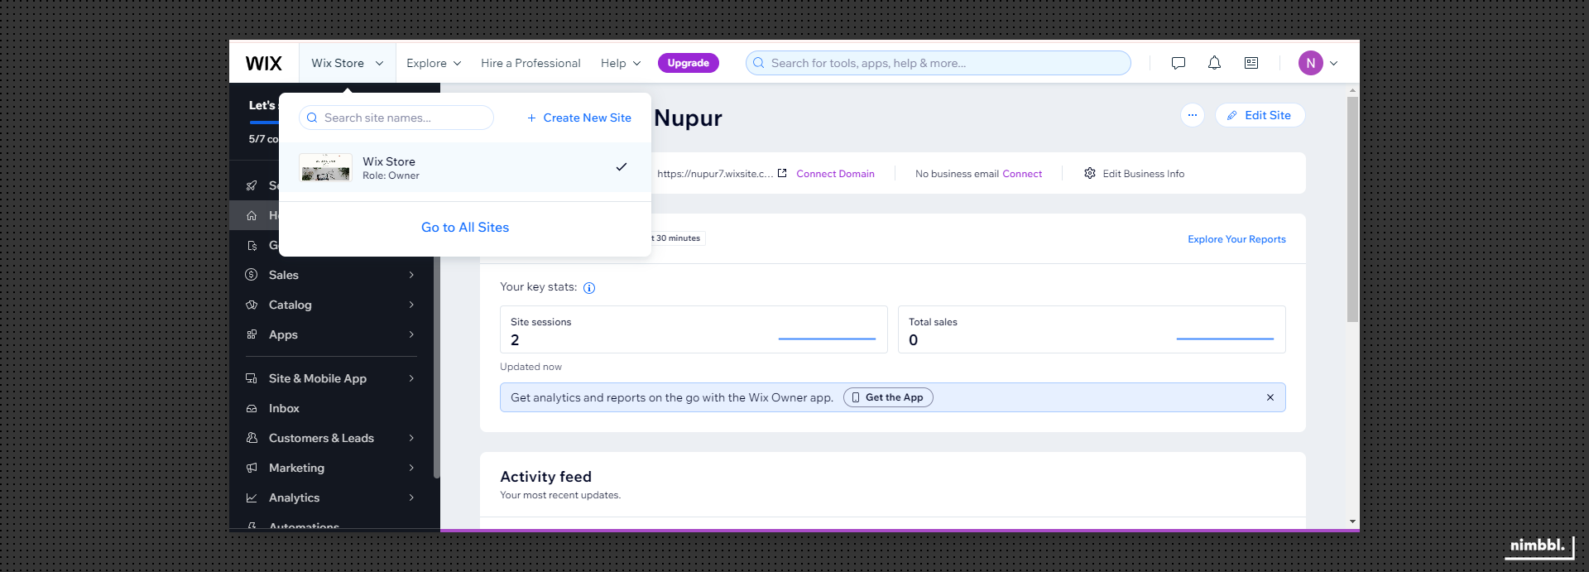The width and height of the screenshot is (1589, 572).
Task: Dismiss the Wix Owner app banner
Action: 1270,397
